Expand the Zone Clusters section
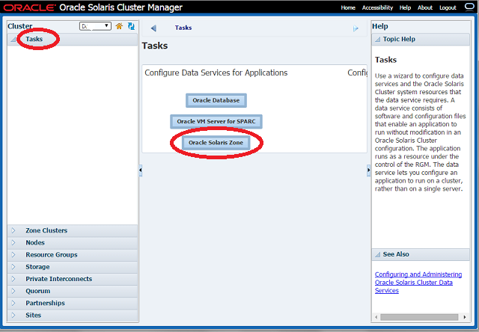479x332 pixels. point(13,230)
